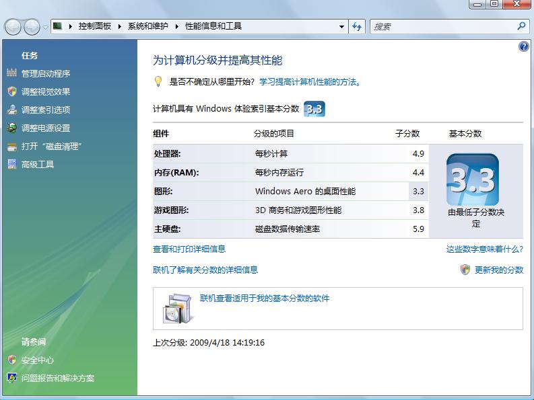Viewport: 534px width, 400px height.
Task: Select 控制面板 breadcrumb in address bar
Action: tap(95, 26)
